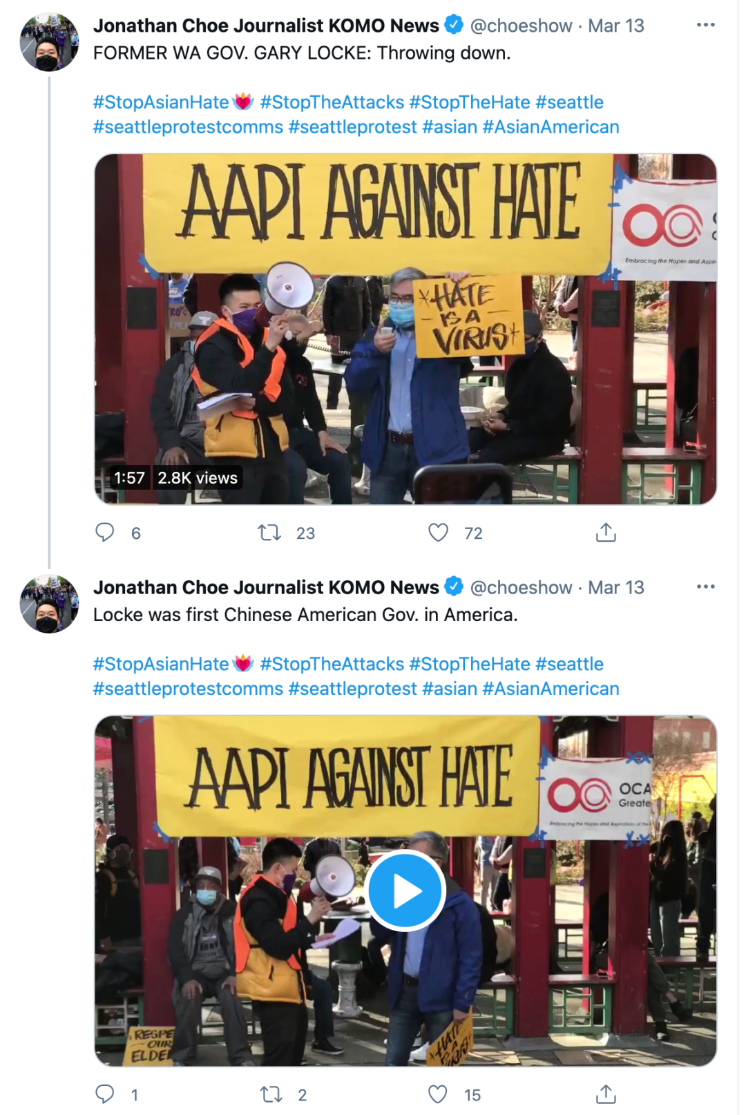Open Jonathan Choe's profile avatar on first tweet

(49, 42)
